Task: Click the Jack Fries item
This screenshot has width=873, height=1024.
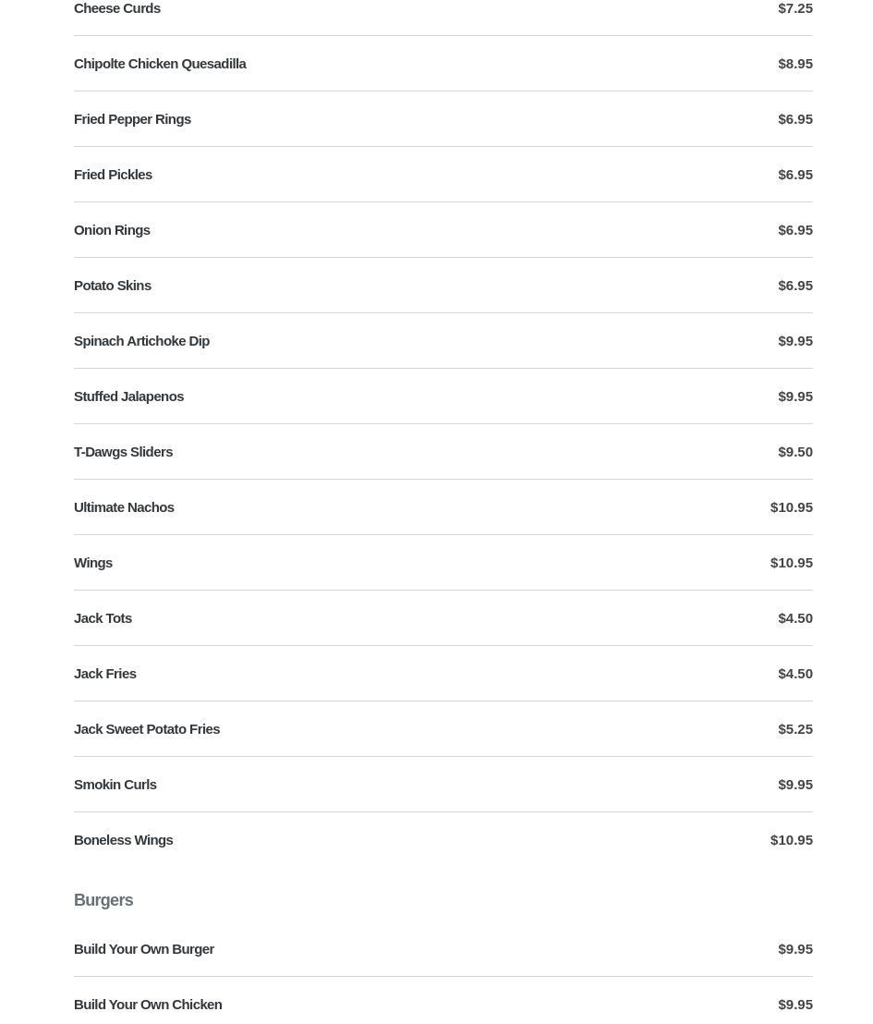Action: pos(105,674)
